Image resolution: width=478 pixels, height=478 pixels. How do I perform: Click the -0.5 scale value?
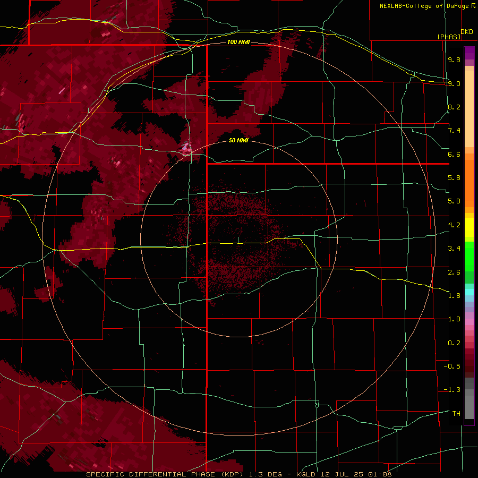(452, 366)
